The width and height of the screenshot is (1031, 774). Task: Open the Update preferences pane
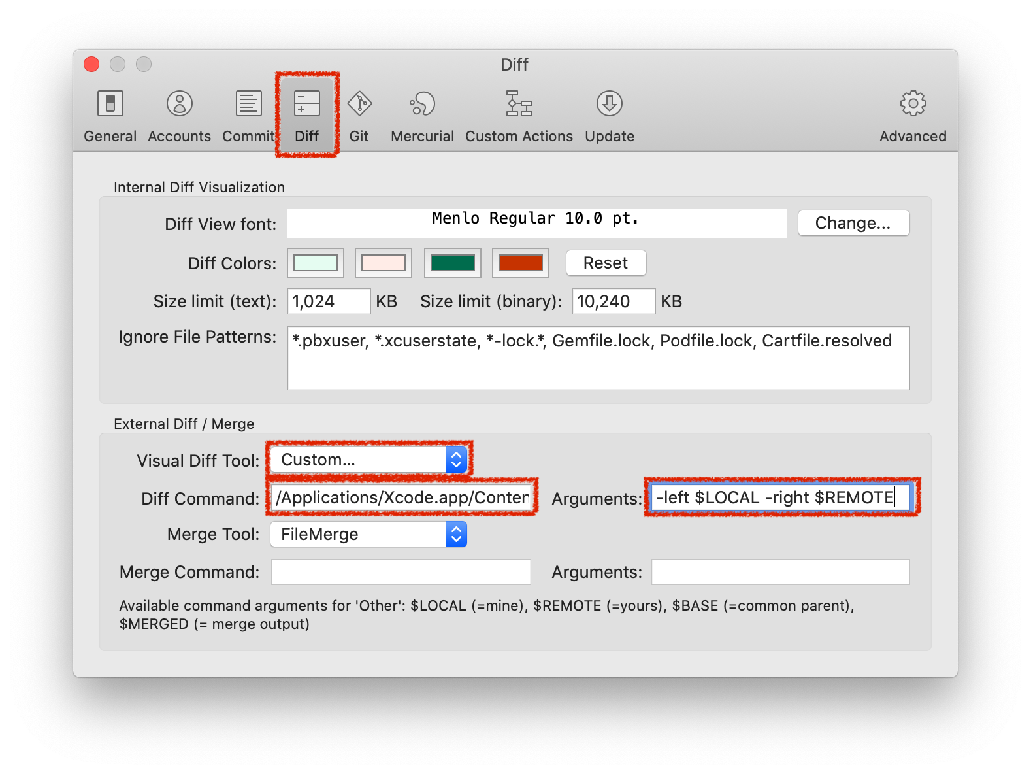coord(610,116)
